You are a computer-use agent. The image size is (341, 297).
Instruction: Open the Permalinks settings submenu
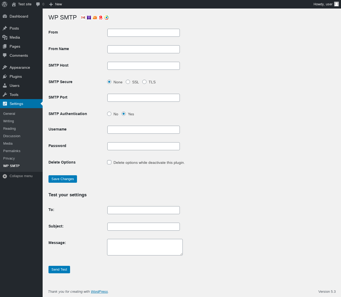coord(12,151)
